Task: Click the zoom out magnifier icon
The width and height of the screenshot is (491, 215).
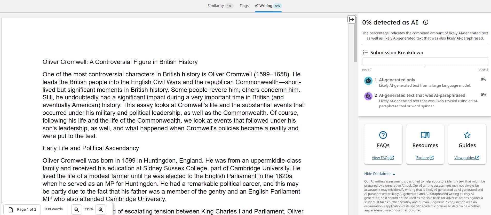Action: [77, 209]
